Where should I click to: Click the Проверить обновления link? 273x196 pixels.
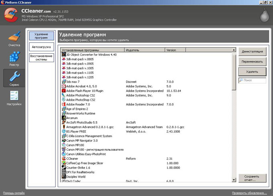(249, 193)
